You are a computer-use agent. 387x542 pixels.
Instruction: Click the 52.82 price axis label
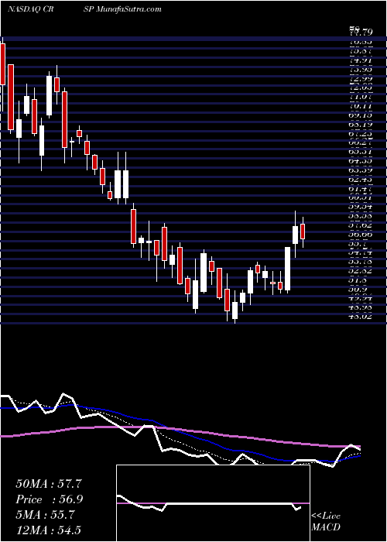tap(361, 270)
